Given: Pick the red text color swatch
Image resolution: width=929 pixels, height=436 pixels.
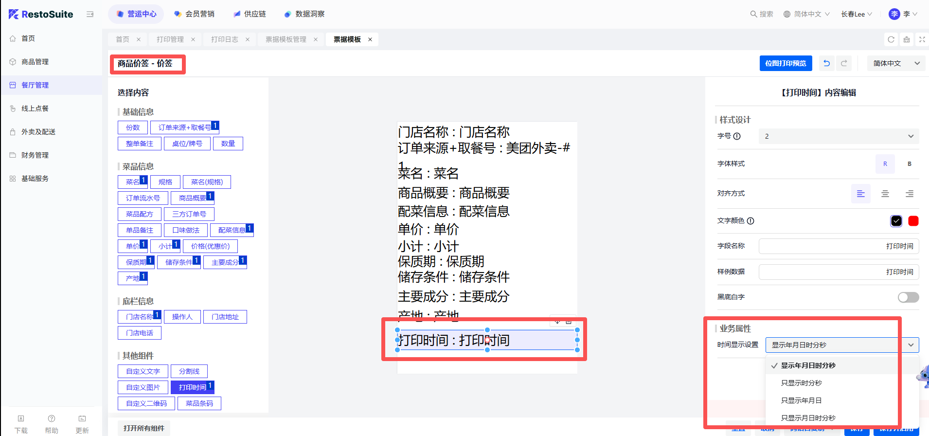Looking at the screenshot, I should click(x=913, y=221).
